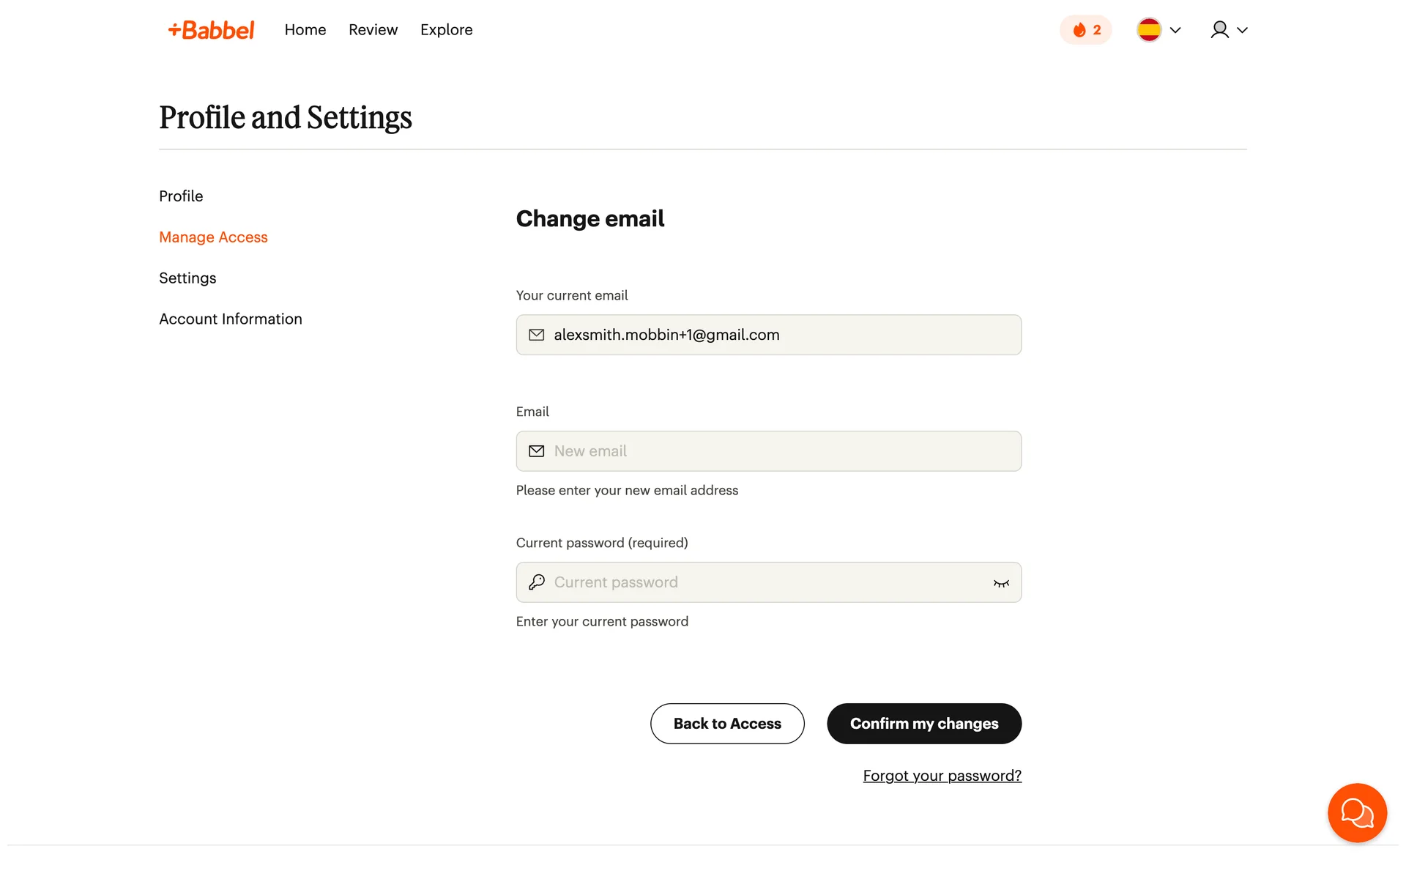Toggle password visibility eye icon

[1001, 583]
